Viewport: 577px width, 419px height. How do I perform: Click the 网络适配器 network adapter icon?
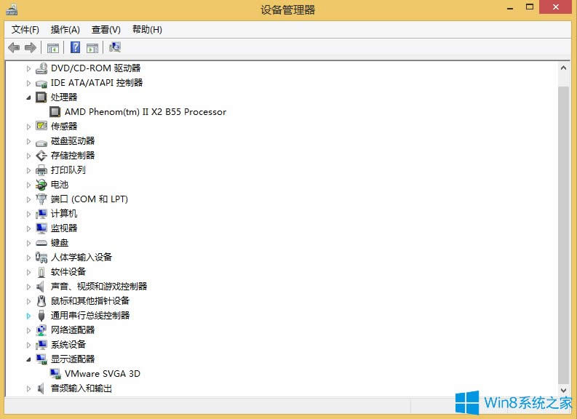pos(41,330)
